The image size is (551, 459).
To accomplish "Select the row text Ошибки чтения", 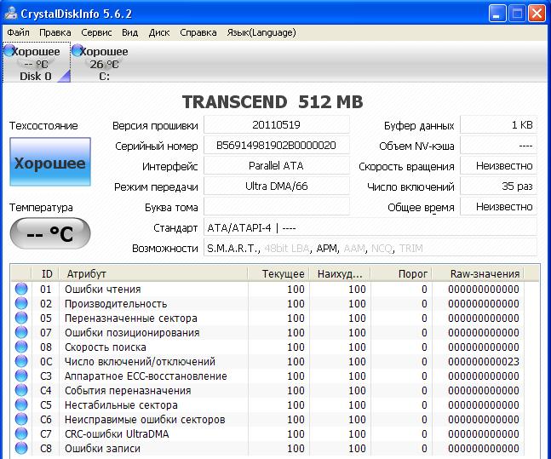I will tap(102, 289).
